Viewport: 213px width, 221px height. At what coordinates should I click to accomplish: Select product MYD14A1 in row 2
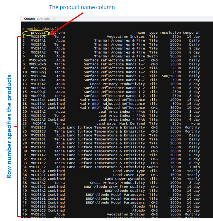tap(38, 40)
